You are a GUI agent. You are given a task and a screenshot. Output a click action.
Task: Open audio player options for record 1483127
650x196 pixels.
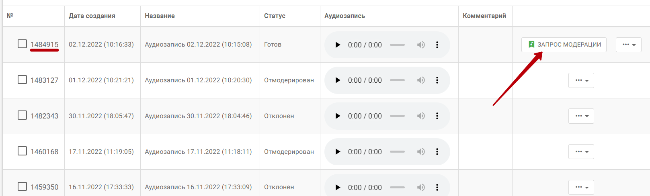[x=437, y=80]
